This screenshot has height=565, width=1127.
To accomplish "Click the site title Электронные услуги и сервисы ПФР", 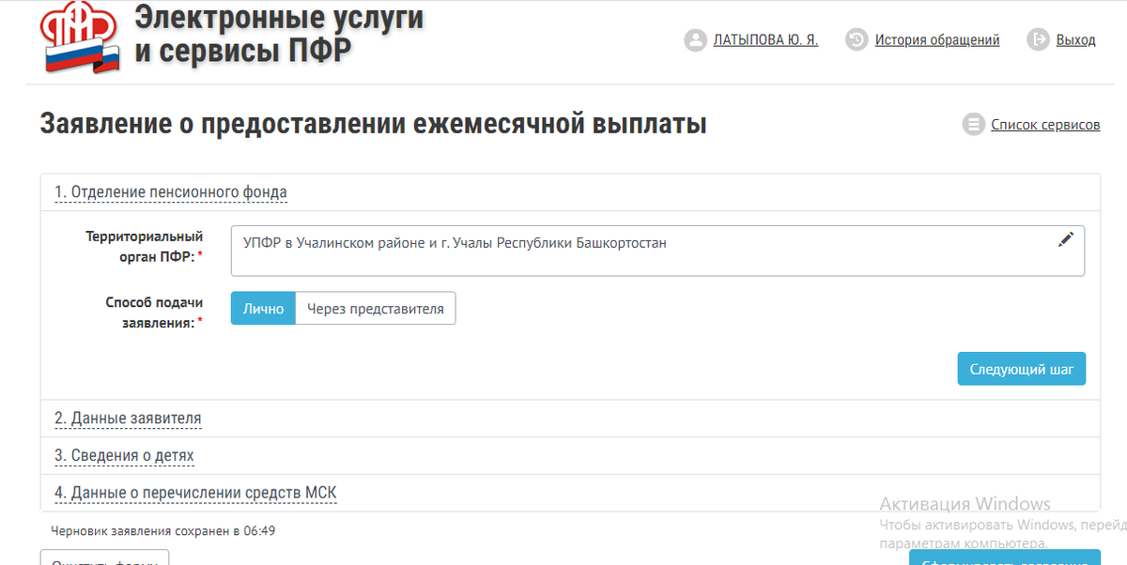I will (279, 33).
